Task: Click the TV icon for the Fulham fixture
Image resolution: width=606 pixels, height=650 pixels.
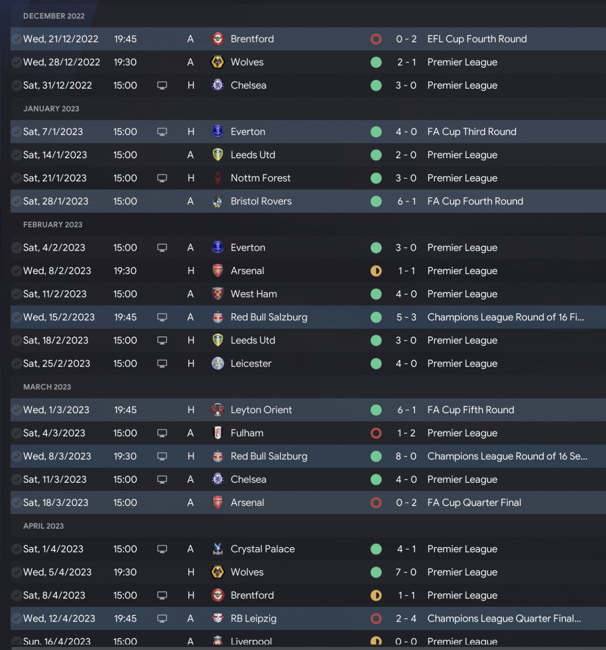Action: point(162,433)
